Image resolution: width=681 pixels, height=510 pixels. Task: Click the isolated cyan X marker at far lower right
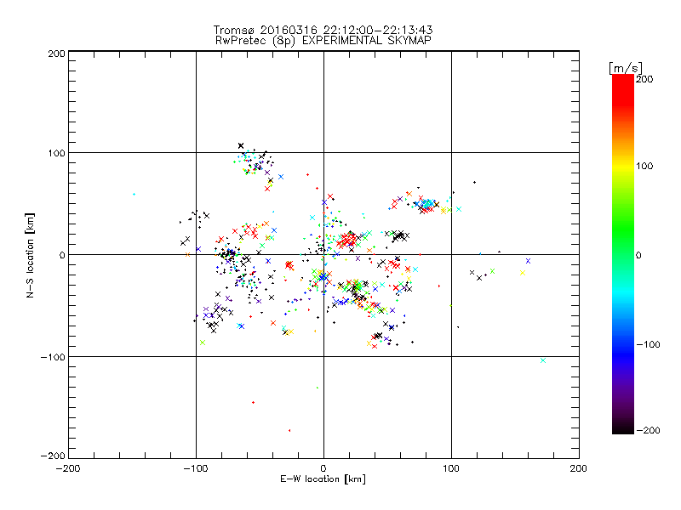[x=543, y=360]
